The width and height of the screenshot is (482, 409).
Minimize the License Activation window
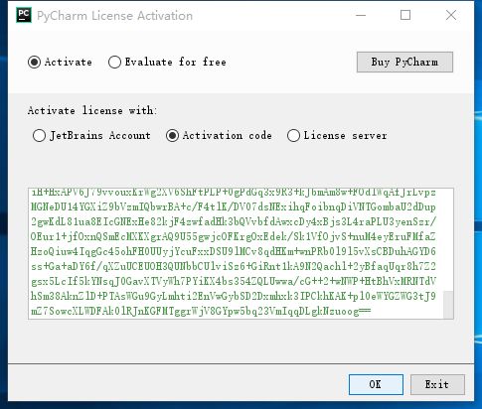361,15
